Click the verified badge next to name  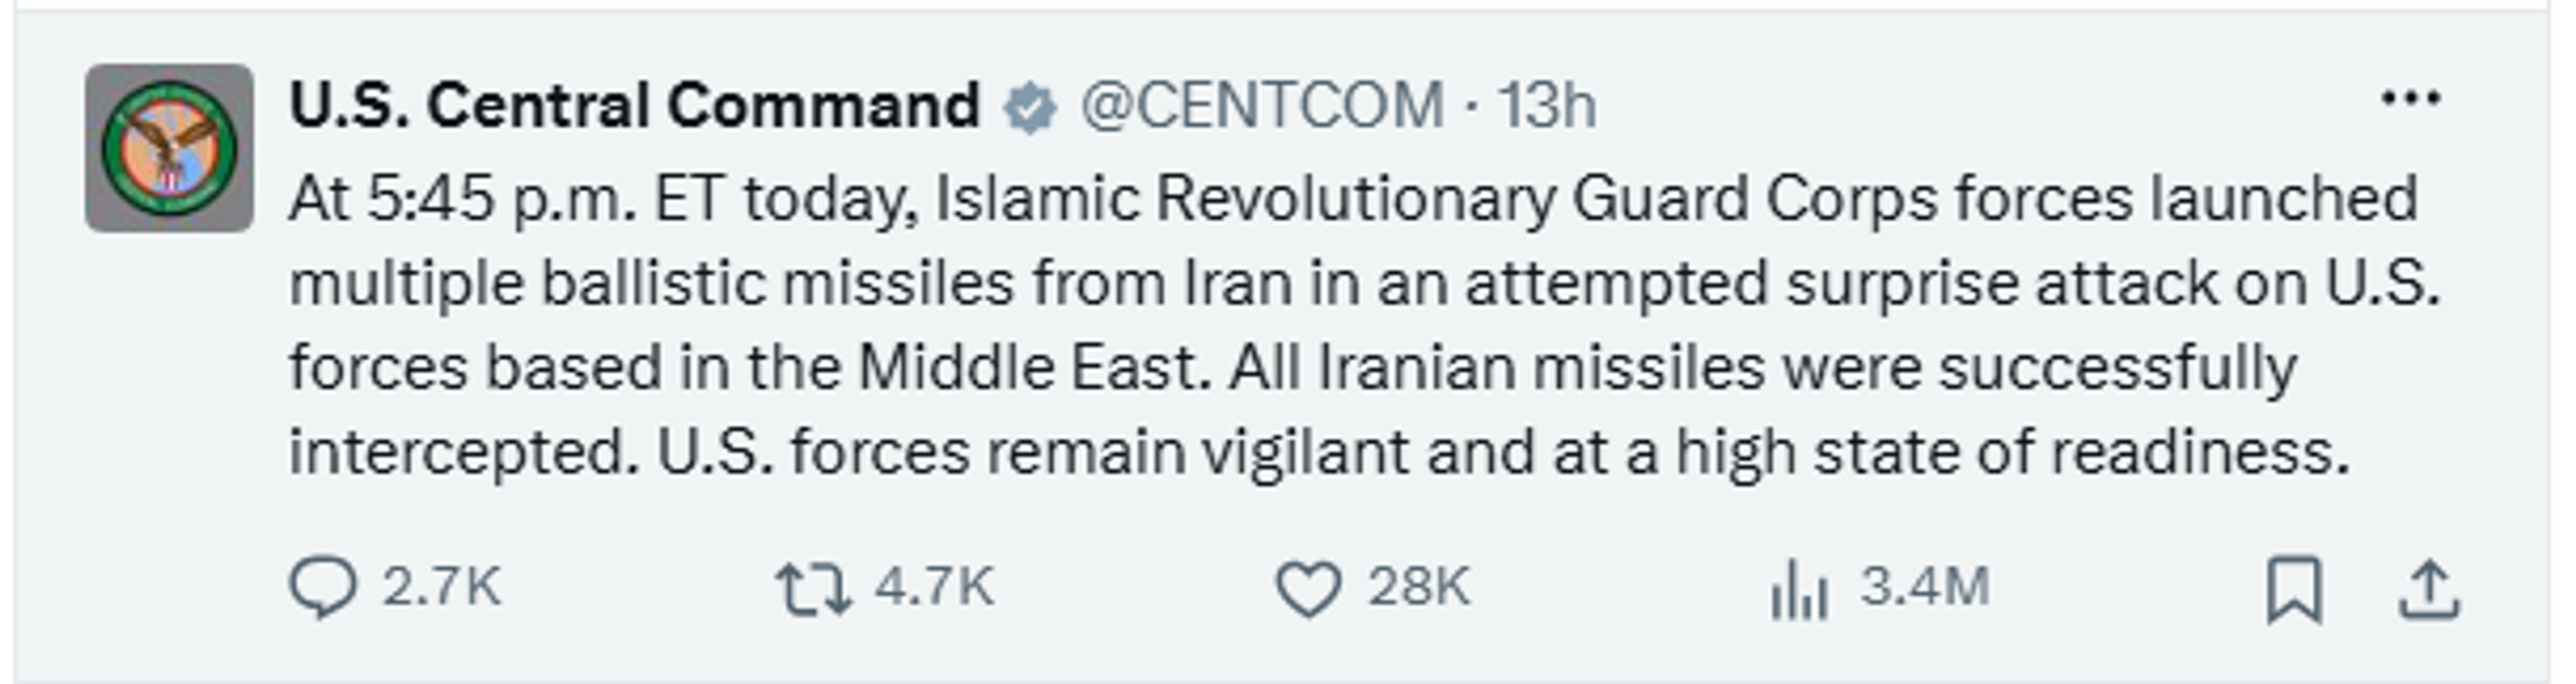[1030, 108]
